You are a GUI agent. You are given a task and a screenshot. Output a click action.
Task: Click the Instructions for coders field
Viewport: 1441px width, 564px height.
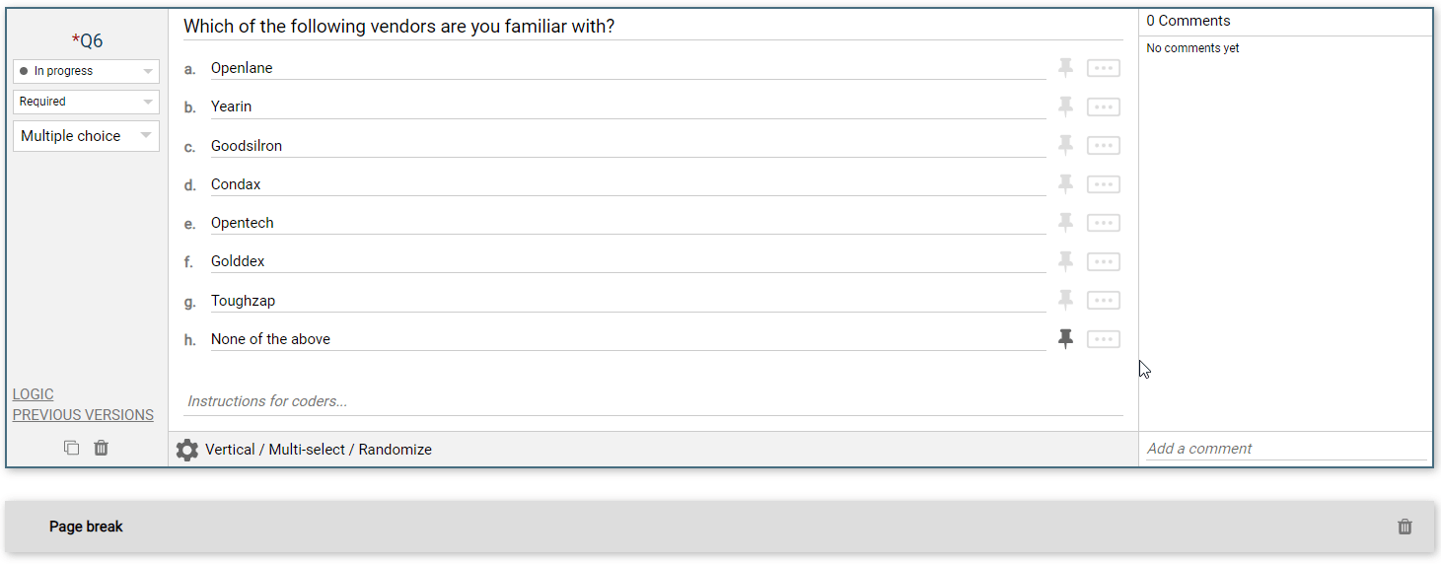[651, 401]
